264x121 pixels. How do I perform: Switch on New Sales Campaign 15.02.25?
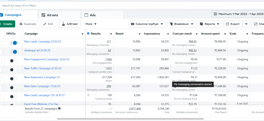pos(13,87)
